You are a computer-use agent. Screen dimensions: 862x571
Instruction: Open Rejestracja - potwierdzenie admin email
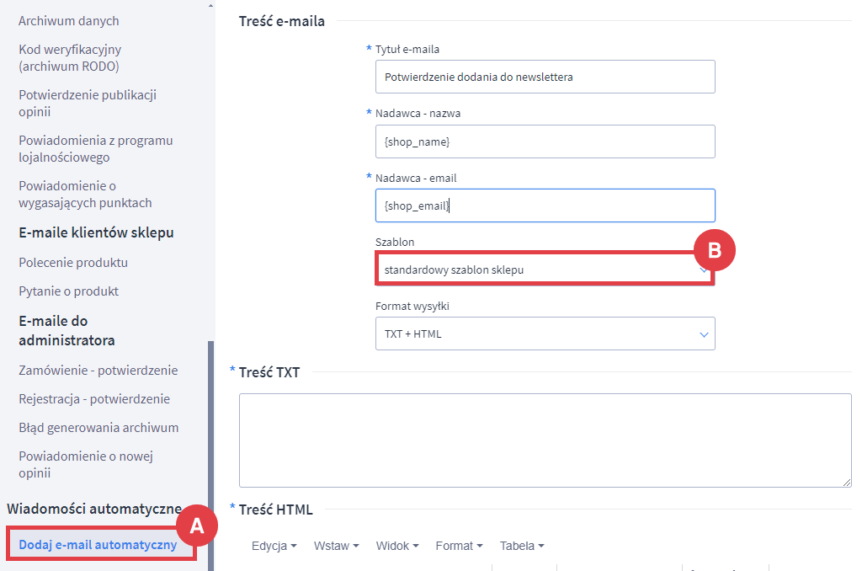click(x=94, y=398)
